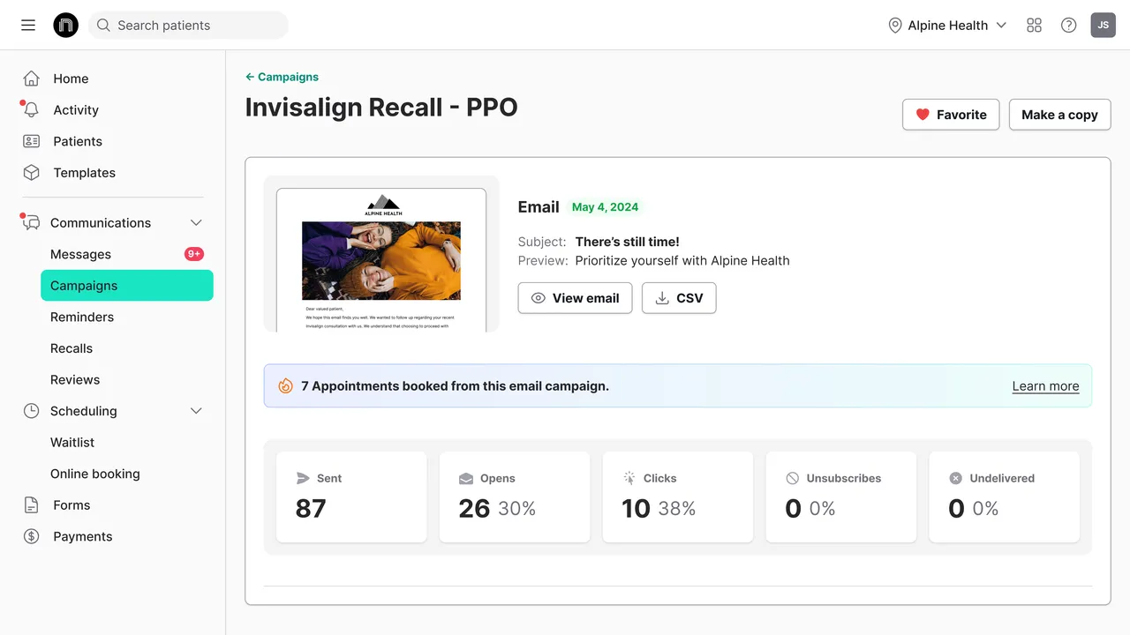Click the Sent paper plane icon

click(x=303, y=478)
